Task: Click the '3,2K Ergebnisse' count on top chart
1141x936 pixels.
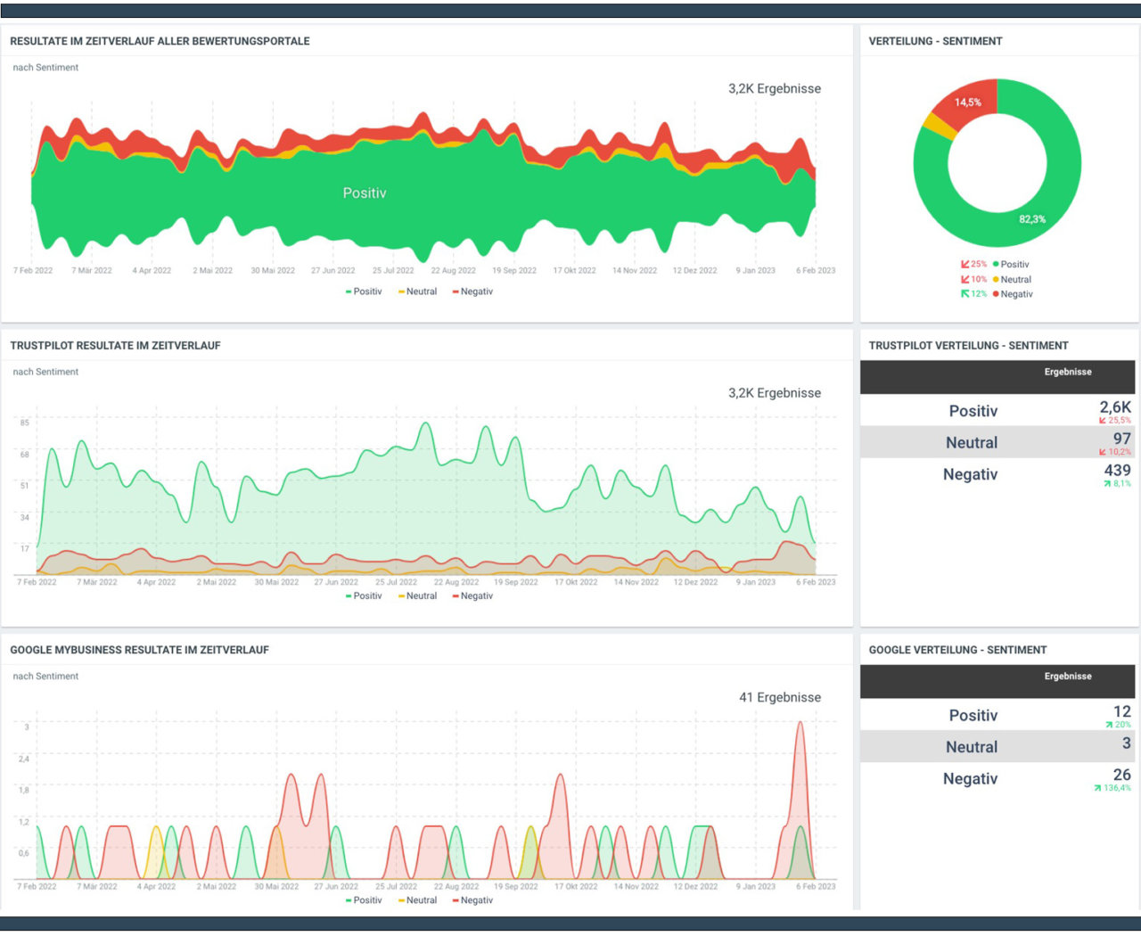Action: (775, 88)
